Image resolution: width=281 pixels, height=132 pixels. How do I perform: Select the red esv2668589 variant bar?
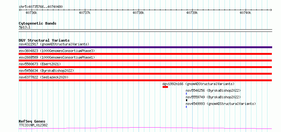point(145,60)
